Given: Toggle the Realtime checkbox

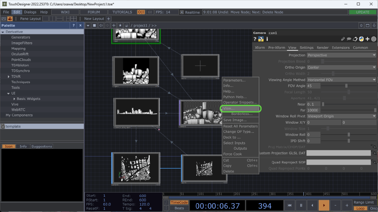Looking at the screenshot, I should point(182,12).
